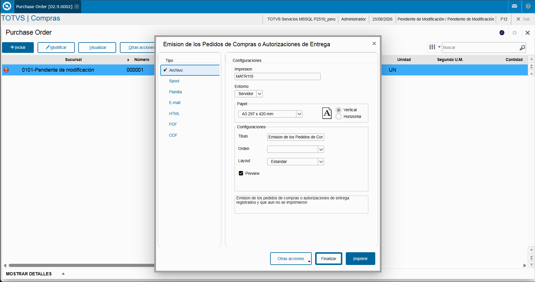Click the scroll right arrow of grid
Image resolution: width=535 pixels, height=282 pixels.
pos(525,265)
